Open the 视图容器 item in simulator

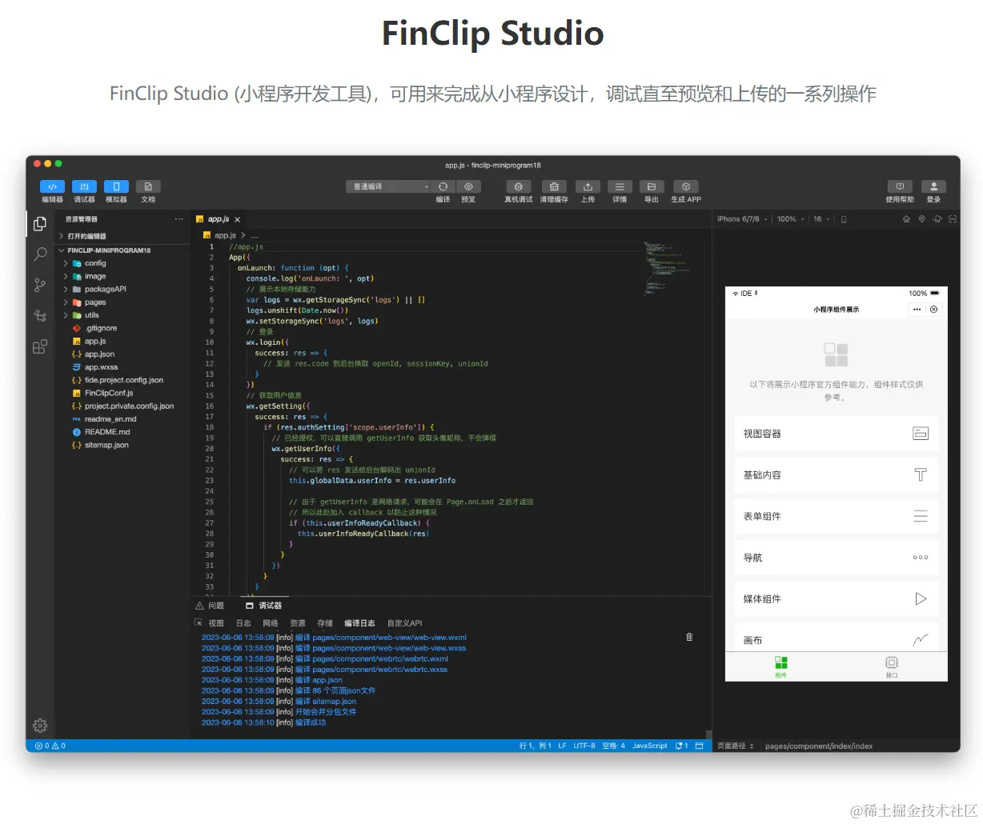coord(836,434)
